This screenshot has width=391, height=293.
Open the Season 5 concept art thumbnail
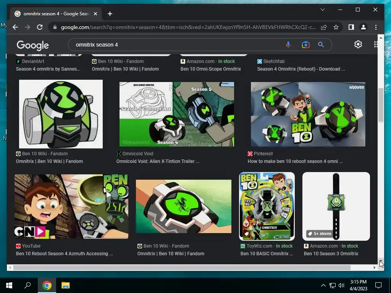tap(176, 114)
